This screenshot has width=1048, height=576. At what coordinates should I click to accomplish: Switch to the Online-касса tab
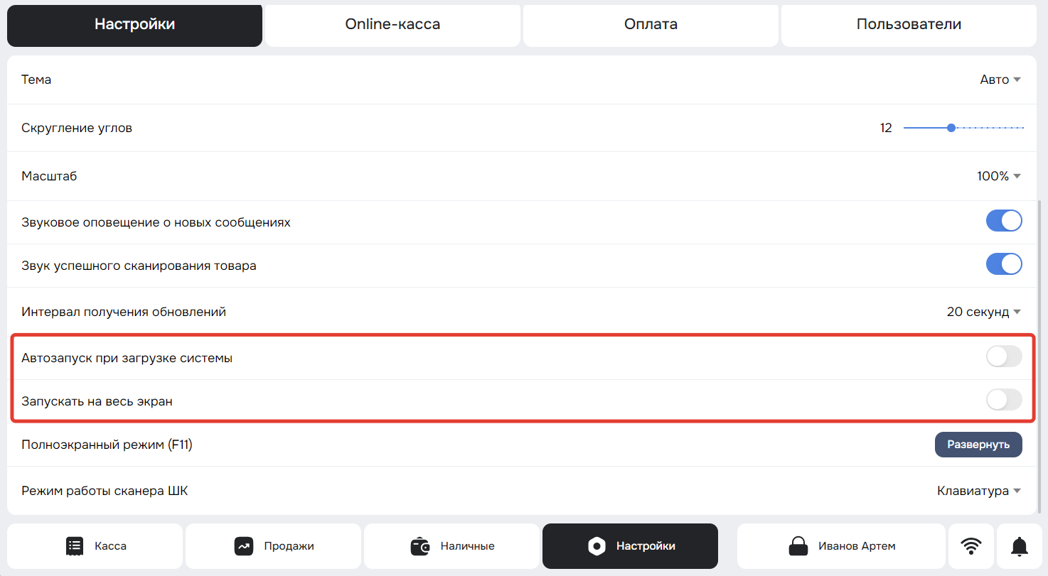click(x=392, y=24)
